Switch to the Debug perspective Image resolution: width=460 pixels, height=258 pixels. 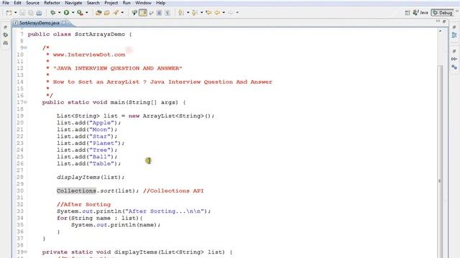[x=443, y=13]
